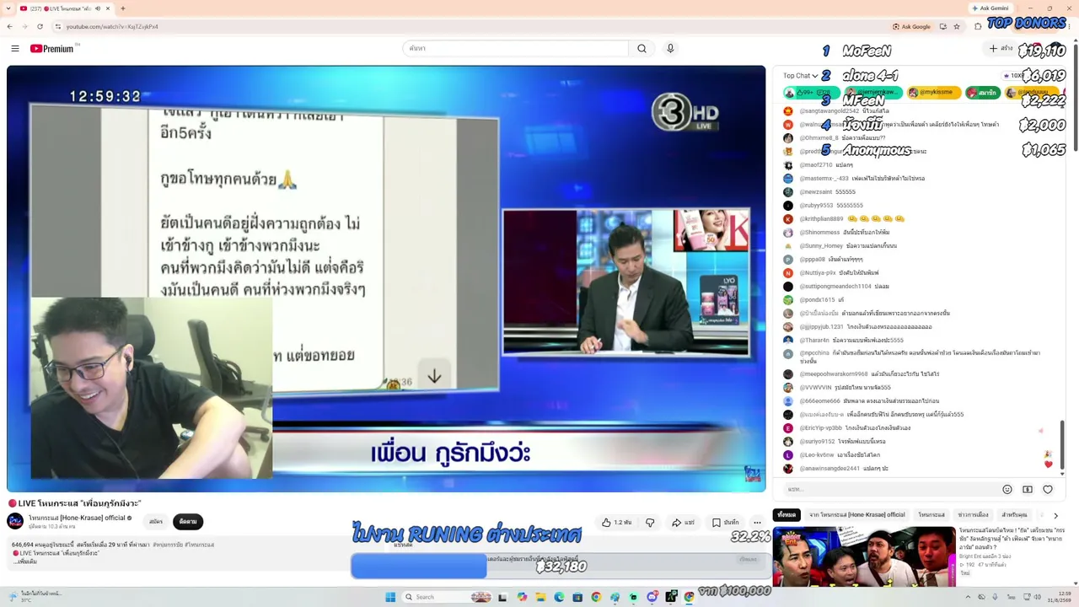Focus the browser address bar URL
1079x607 pixels.
pyautogui.click(x=112, y=26)
